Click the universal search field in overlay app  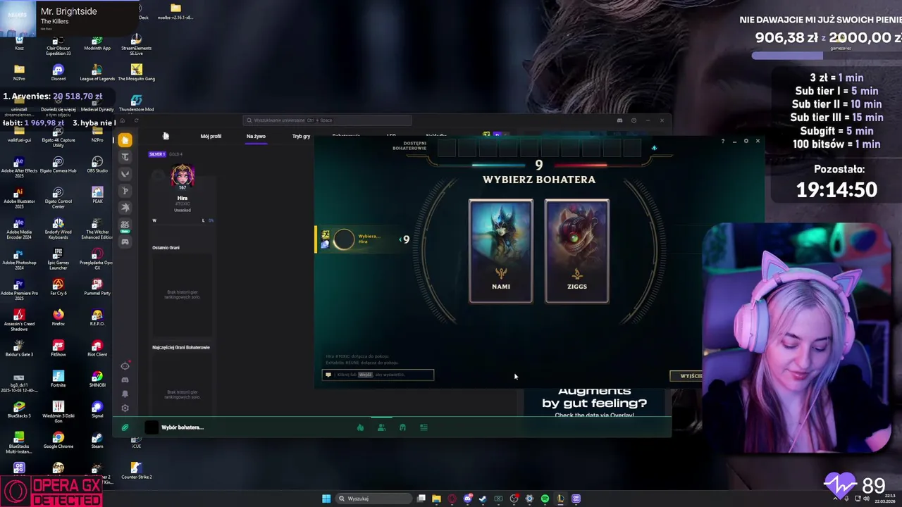coord(328,120)
